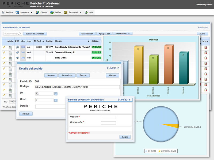Image resolution: width=214 pixels, height=160 pixels.
Task: Open the detalle icon for order 381
Action: tap(10, 53)
